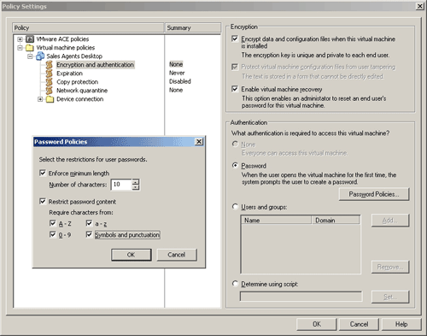Click the Expiration policy icon
The width and height of the screenshot is (427, 336).
click(x=50, y=74)
